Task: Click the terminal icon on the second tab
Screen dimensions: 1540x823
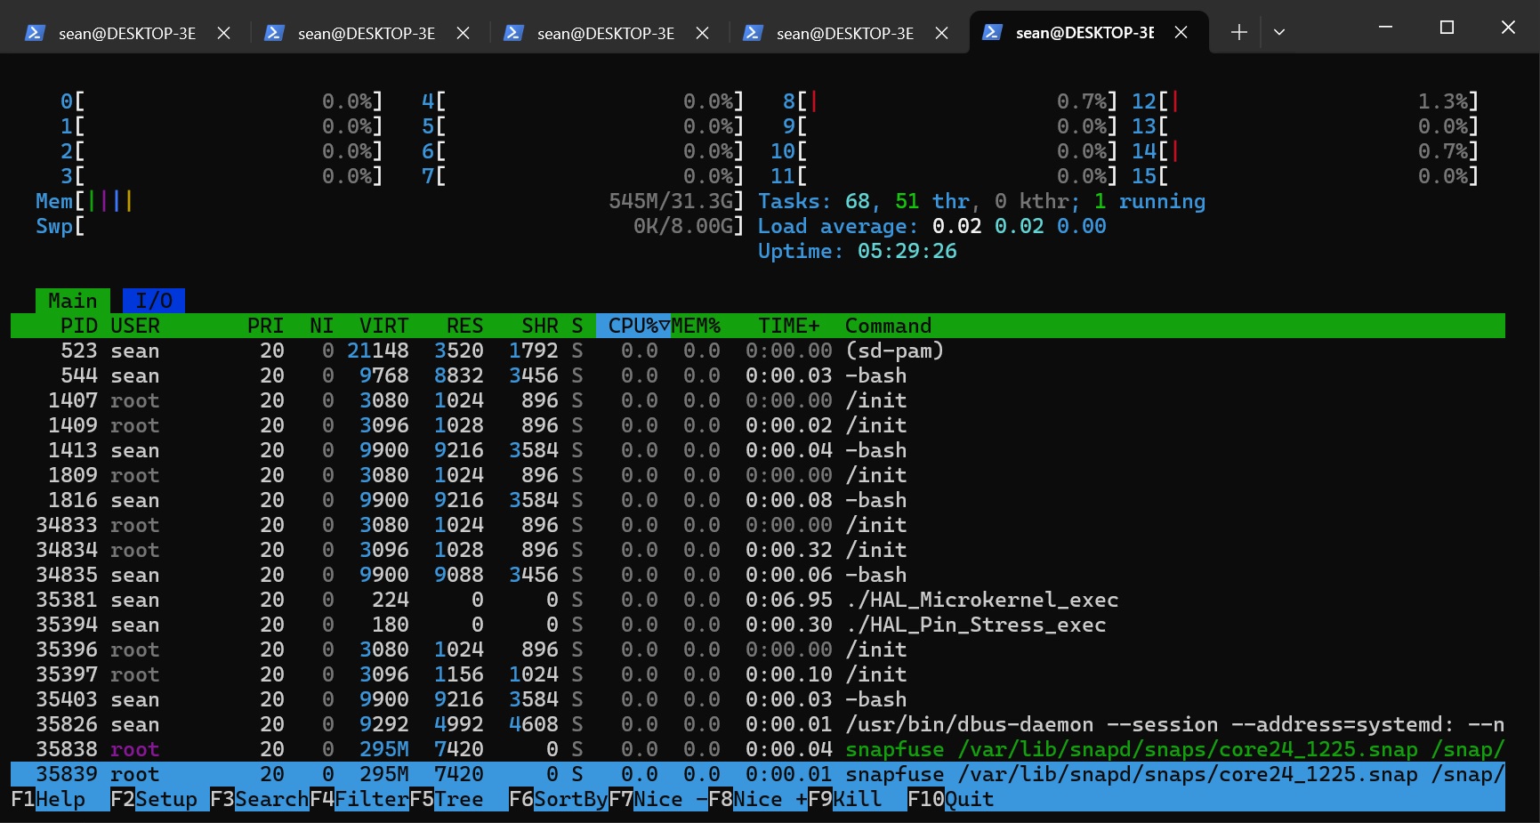Action: pos(273,33)
